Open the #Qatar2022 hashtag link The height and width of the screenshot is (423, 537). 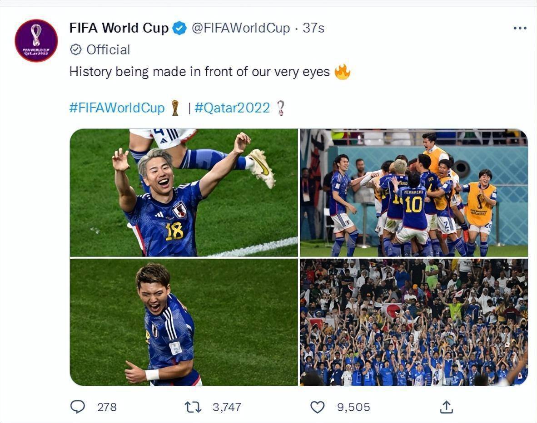point(232,108)
